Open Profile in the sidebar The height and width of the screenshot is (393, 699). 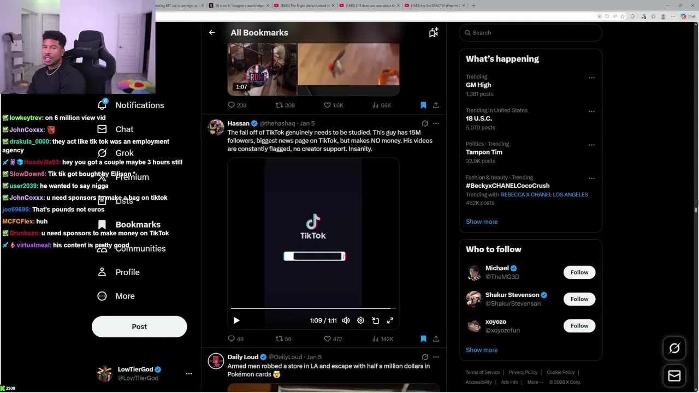119,272
